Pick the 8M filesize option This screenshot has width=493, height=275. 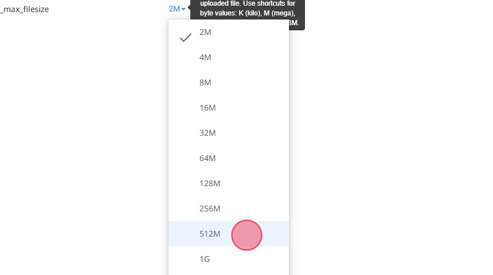click(205, 83)
